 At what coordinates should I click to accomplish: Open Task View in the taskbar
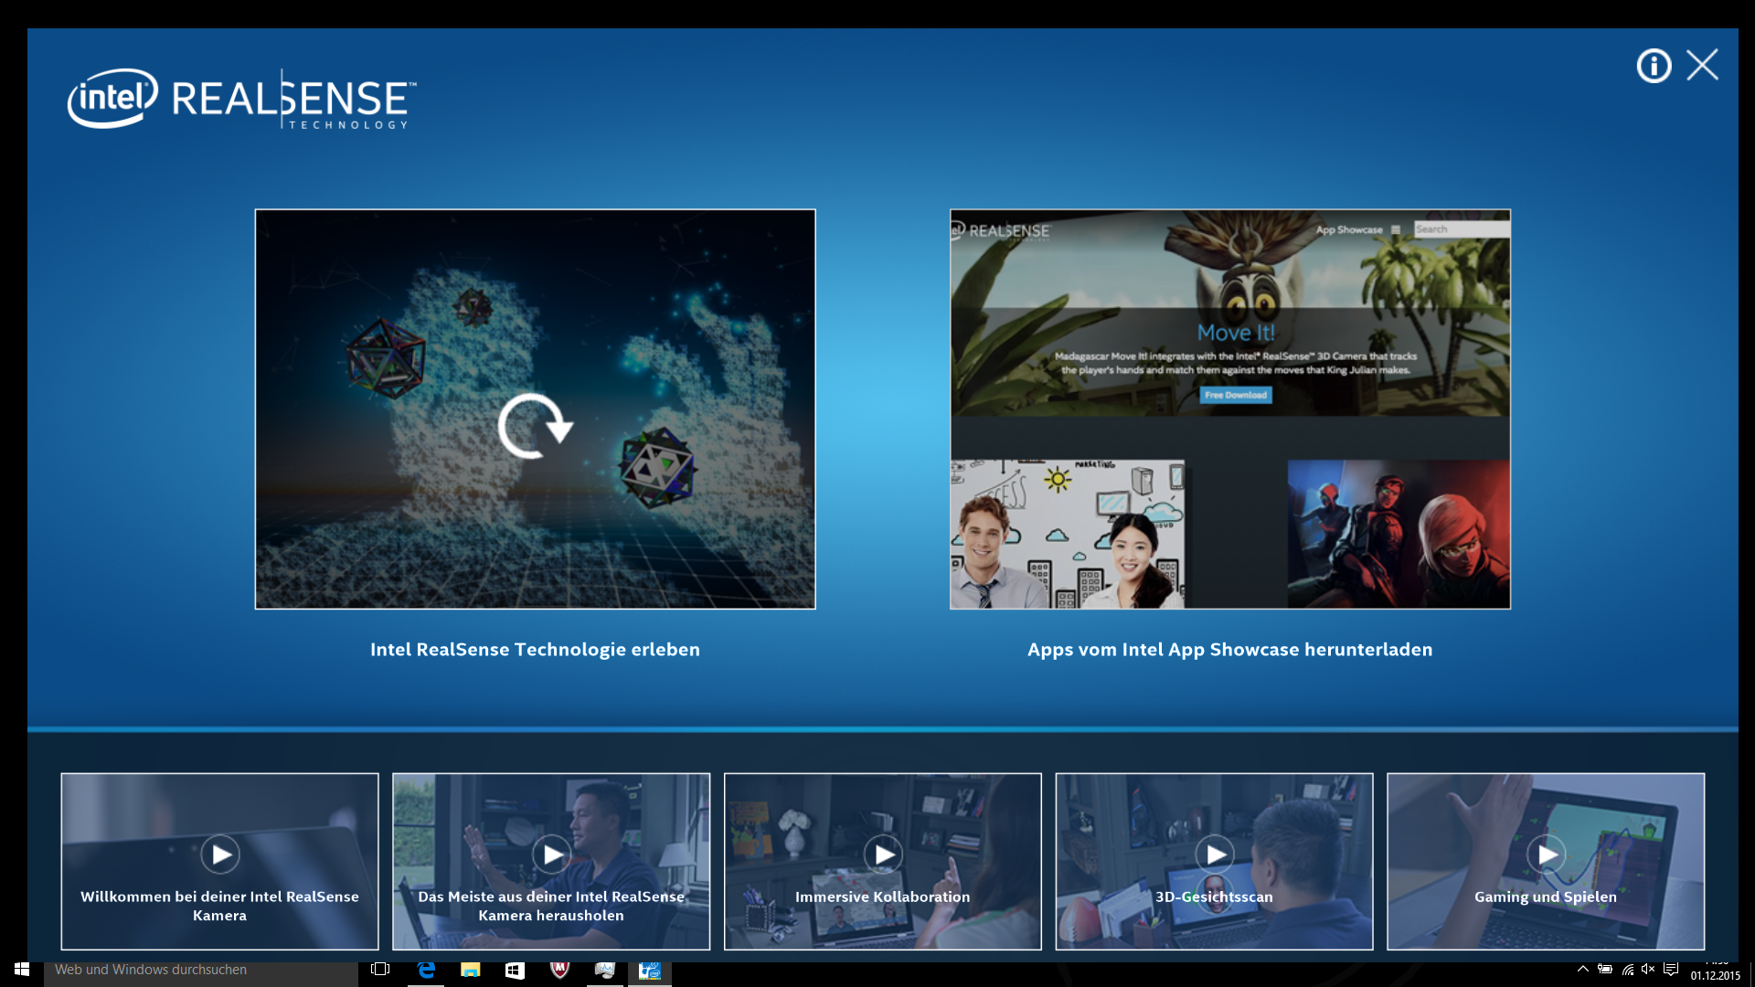click(380, 970)
